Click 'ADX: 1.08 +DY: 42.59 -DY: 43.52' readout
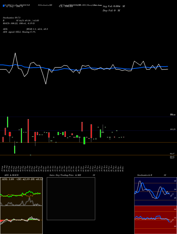This screenshot has height=234, width=177. tap(22, 179)
